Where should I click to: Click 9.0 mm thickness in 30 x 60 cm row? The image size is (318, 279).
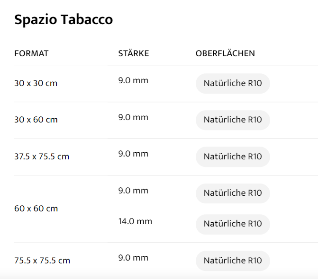pyautogui.click(x=133, y=117)
